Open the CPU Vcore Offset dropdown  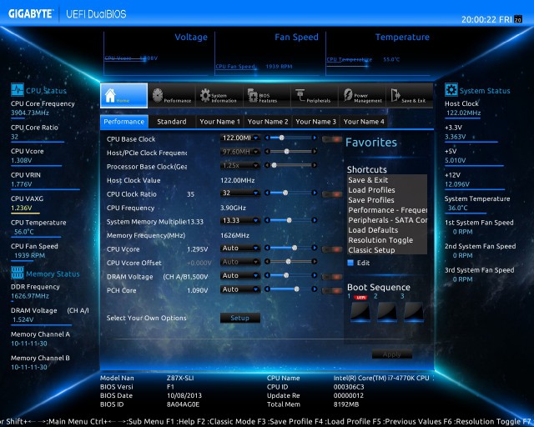coord(240,262)
